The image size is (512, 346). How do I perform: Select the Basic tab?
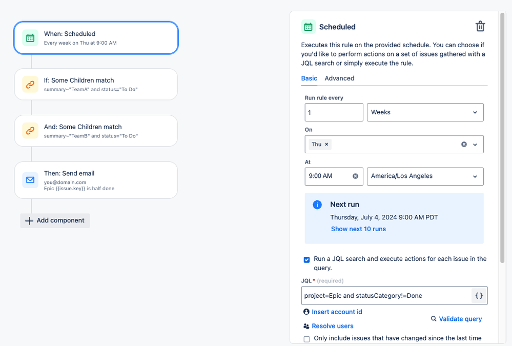tap(309, 78)
